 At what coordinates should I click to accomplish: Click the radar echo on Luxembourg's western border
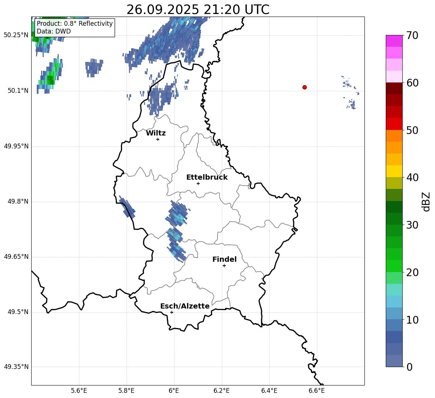pyautogui.click(x=127, y=207)
